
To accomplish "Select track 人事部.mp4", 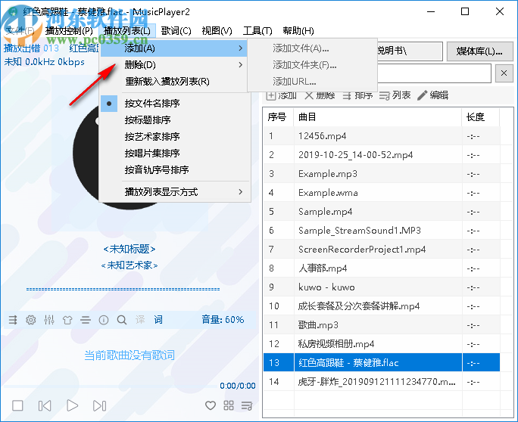I will coord(382,268).
